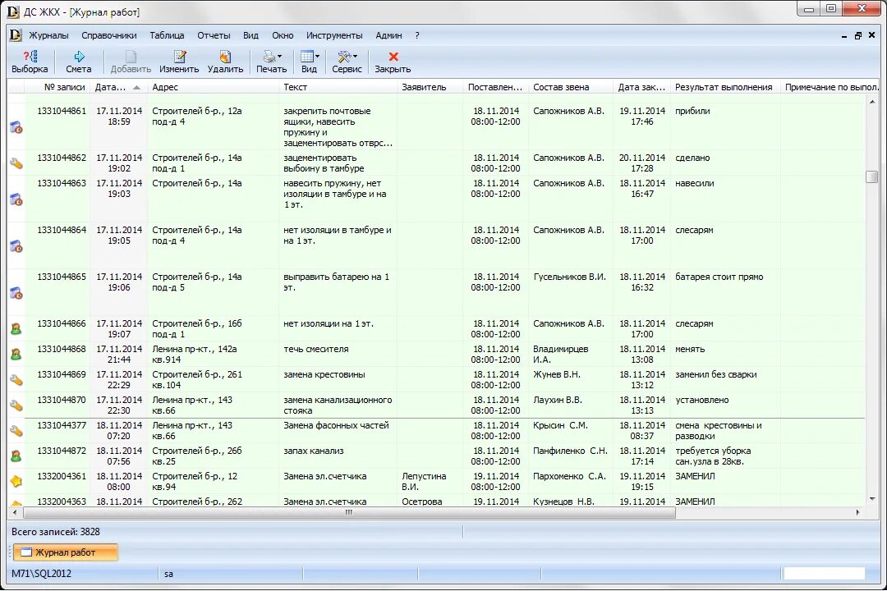
Task: Open the ? help menu
Action: 417,35
